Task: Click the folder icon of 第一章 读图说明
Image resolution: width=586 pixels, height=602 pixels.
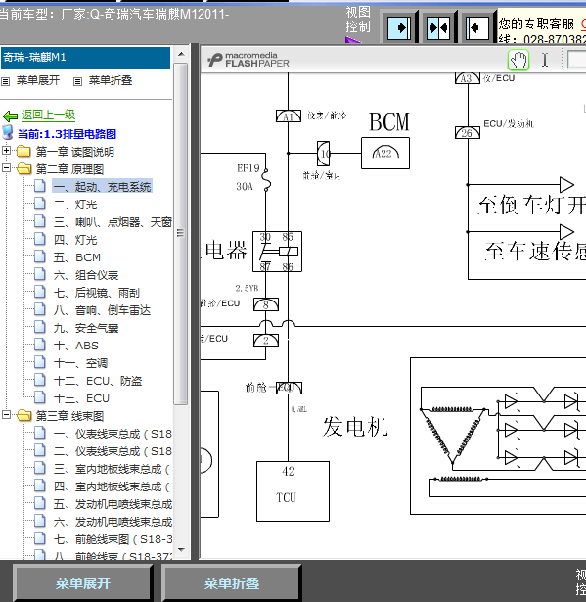Action: (x=23, y=152)
